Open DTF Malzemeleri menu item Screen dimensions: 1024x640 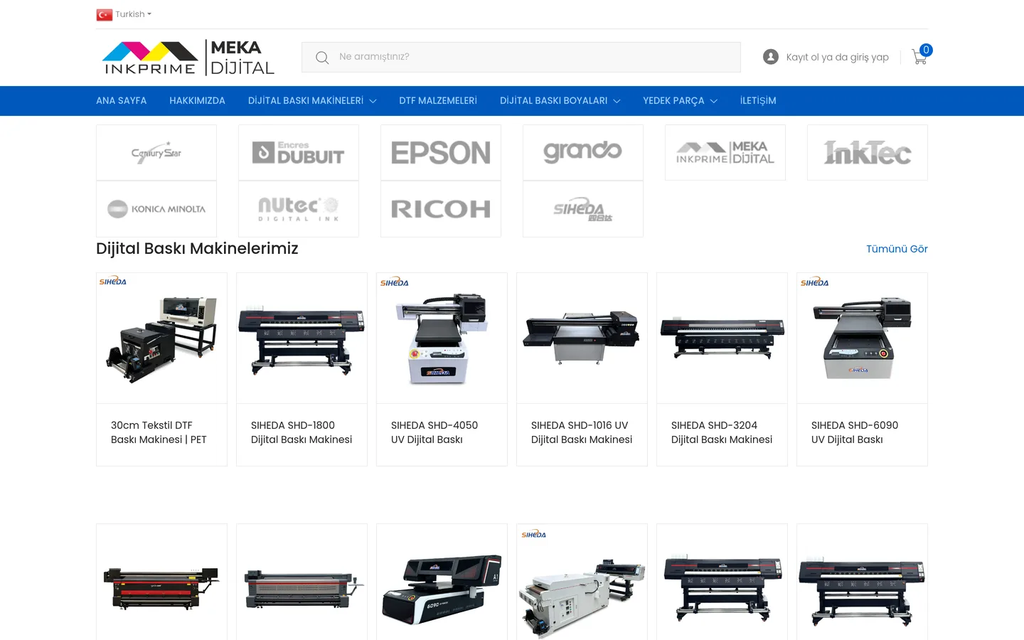click(438, 101)
